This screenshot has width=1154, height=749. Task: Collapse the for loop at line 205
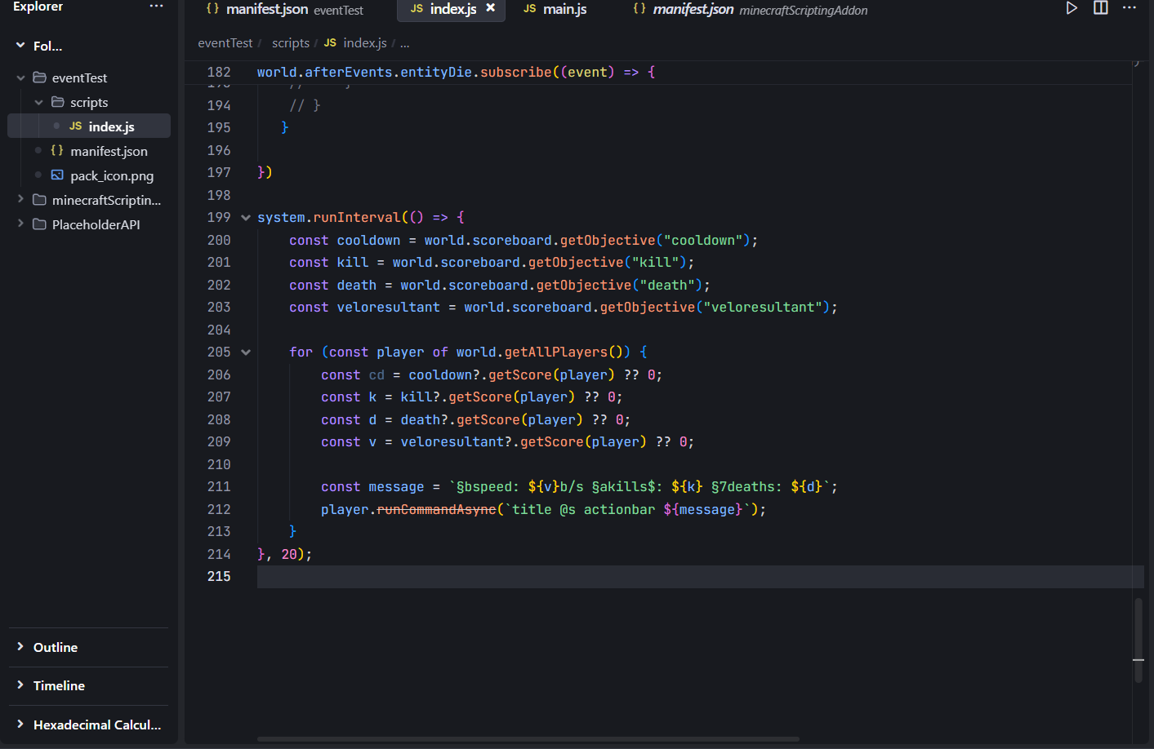245,352
